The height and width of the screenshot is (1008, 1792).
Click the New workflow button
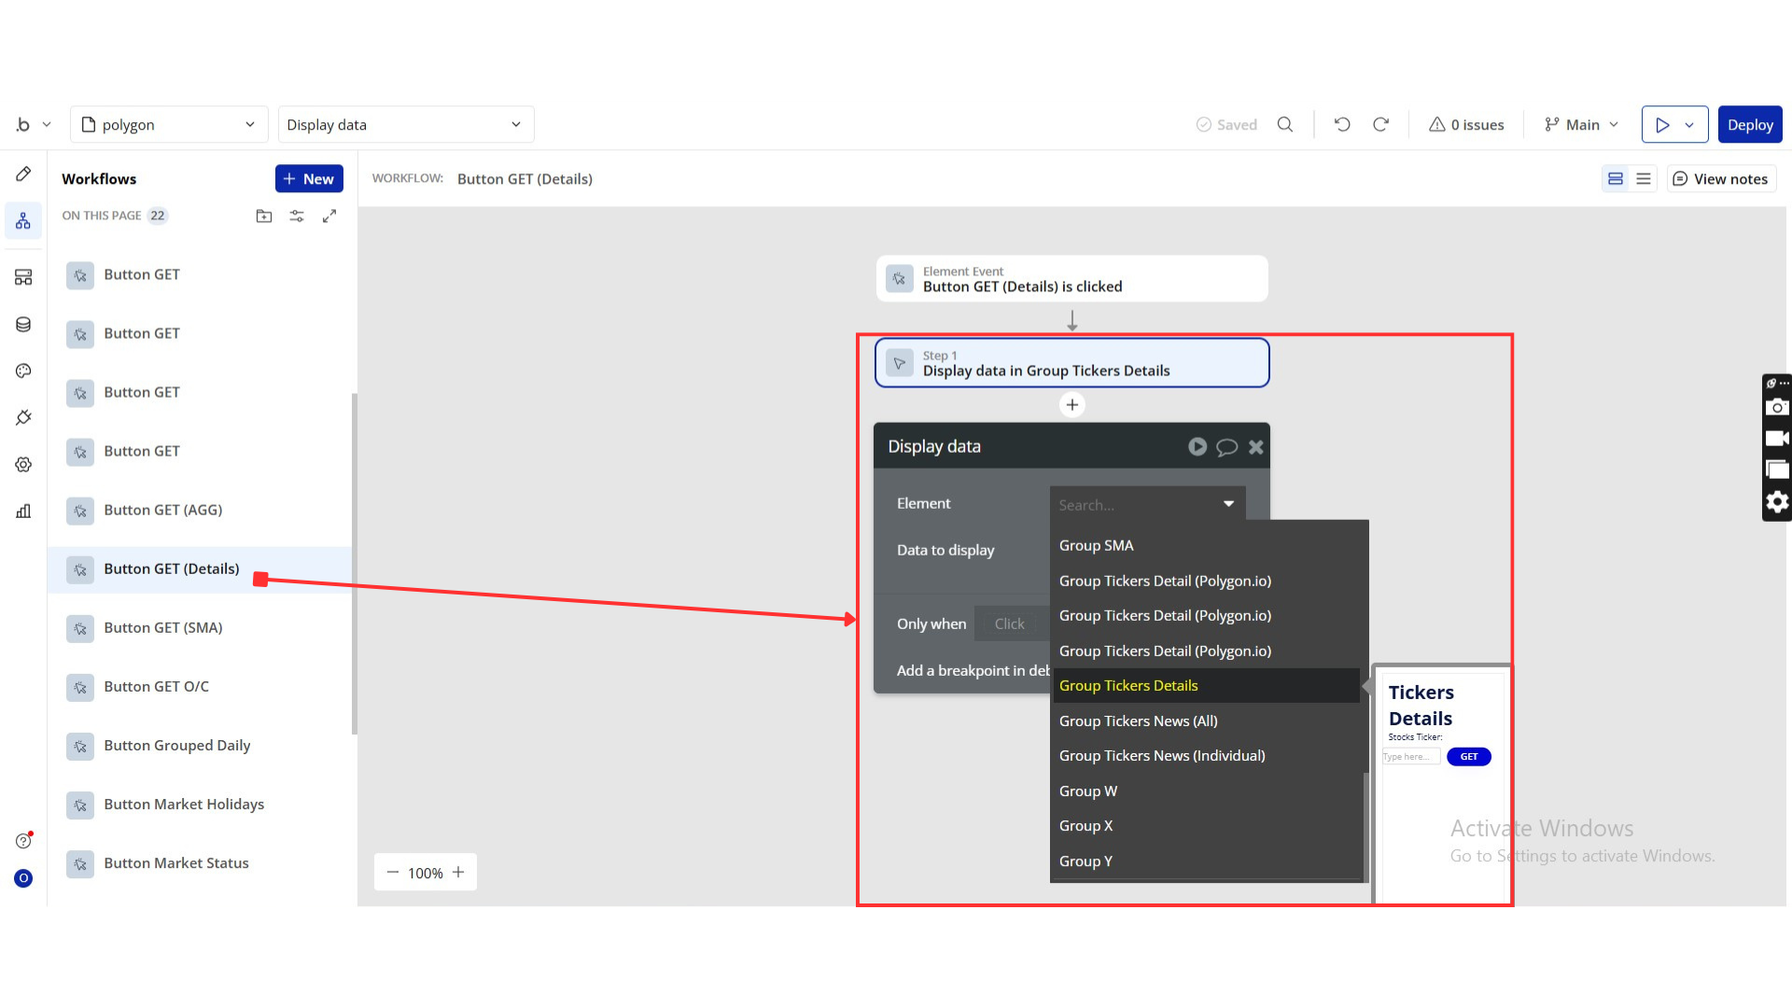pyautogui.click(x=309, y=178)
